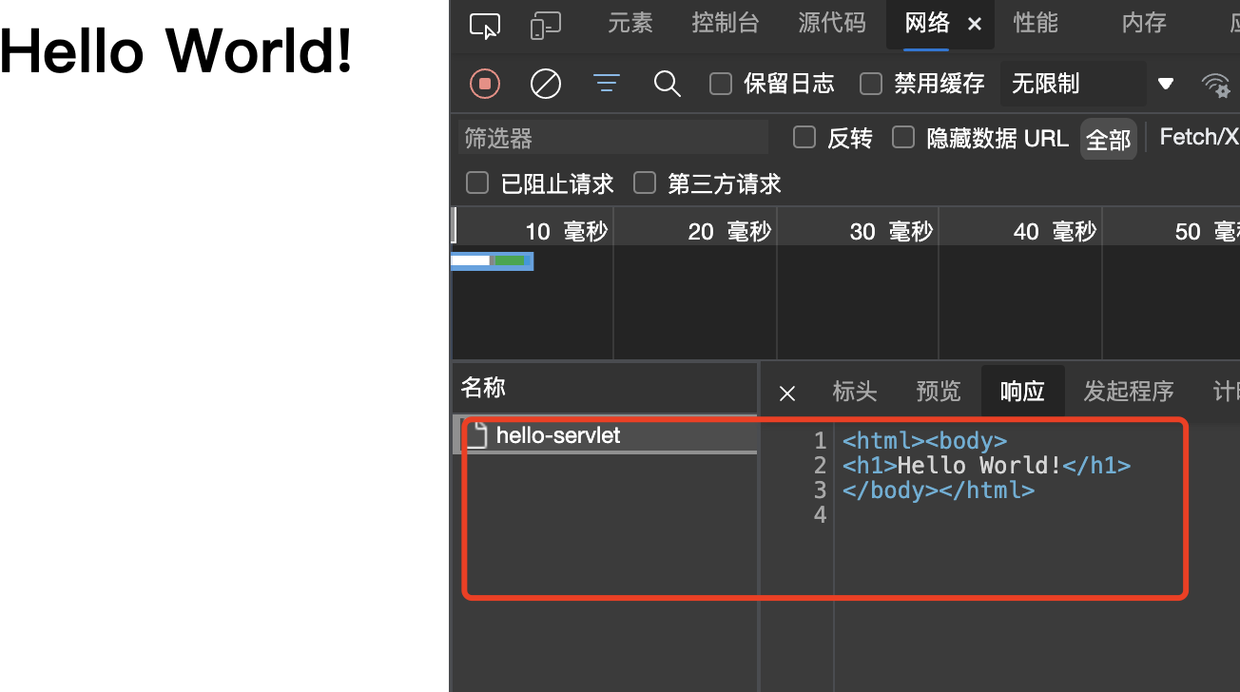Enable 隐藏数据 URL checkbox
The height and width of the screenshot is (692, 1240).
(x=903, y=138)
